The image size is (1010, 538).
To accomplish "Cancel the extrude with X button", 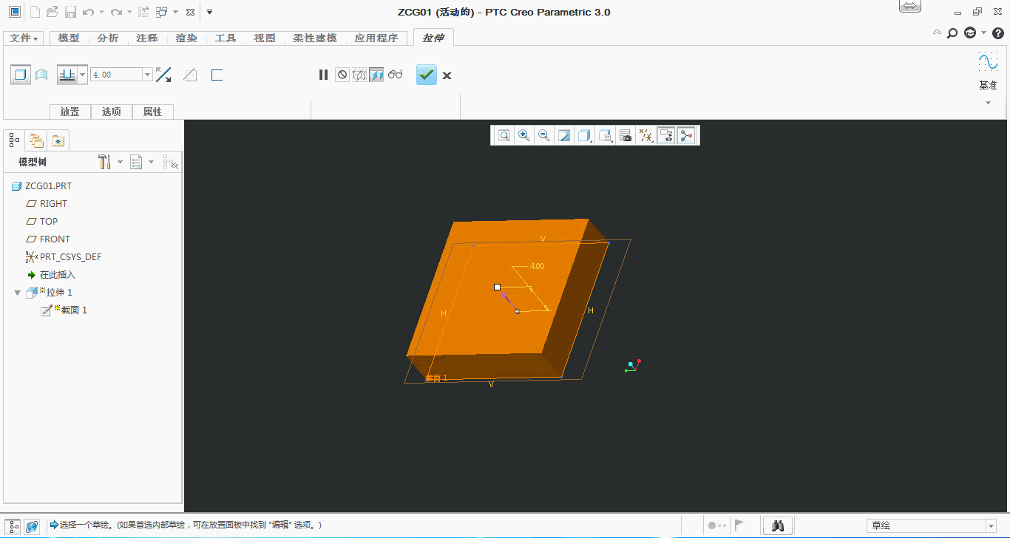I will tap(447, 75).
